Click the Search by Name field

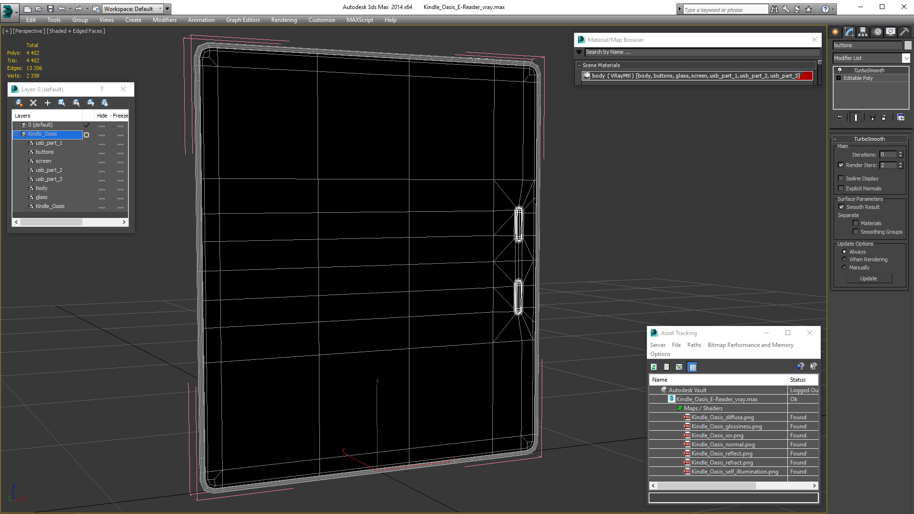[703, 52]
